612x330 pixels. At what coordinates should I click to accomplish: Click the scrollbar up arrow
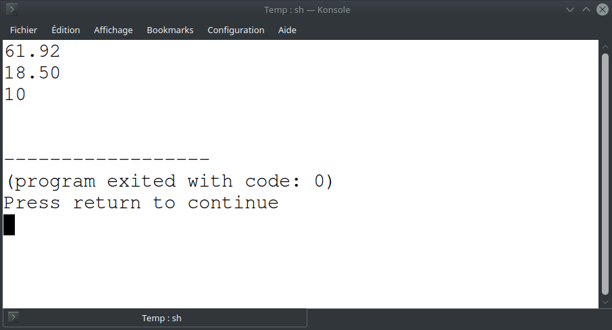(605, 47)
